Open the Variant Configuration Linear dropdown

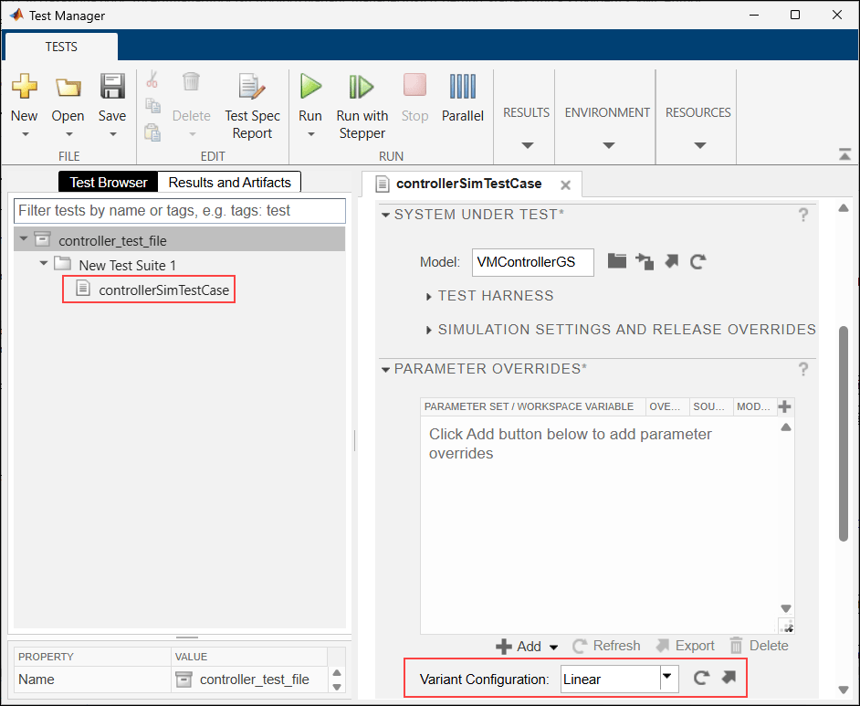(667, 678)
